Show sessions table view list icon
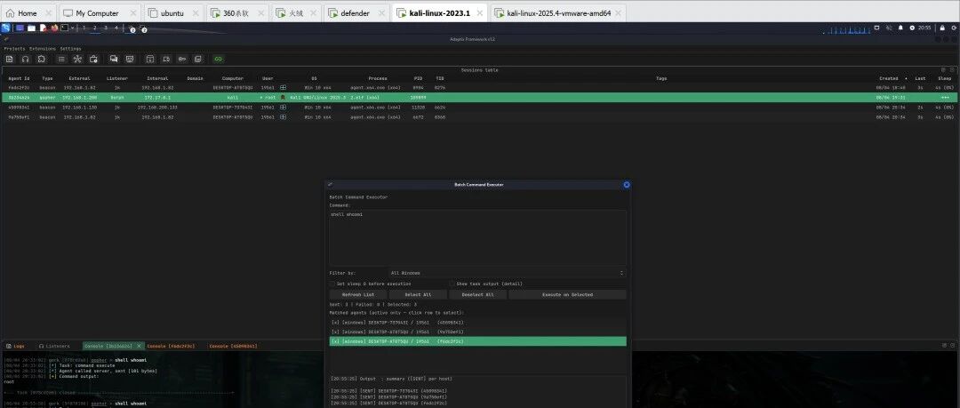960x408 pixels. [x=61, y=59]
